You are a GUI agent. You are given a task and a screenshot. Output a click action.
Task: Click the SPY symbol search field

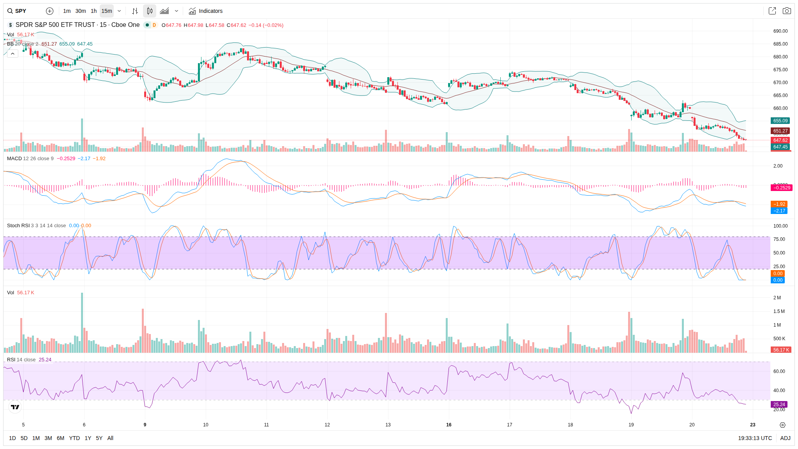[21, 11]
